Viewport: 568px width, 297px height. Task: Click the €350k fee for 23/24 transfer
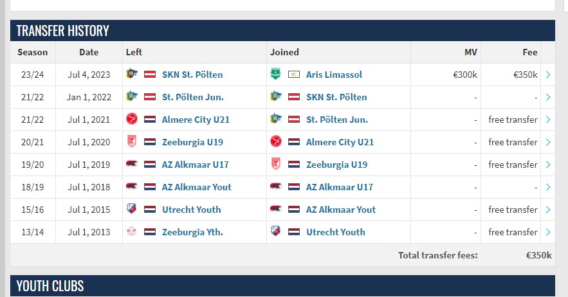(526, 75)
